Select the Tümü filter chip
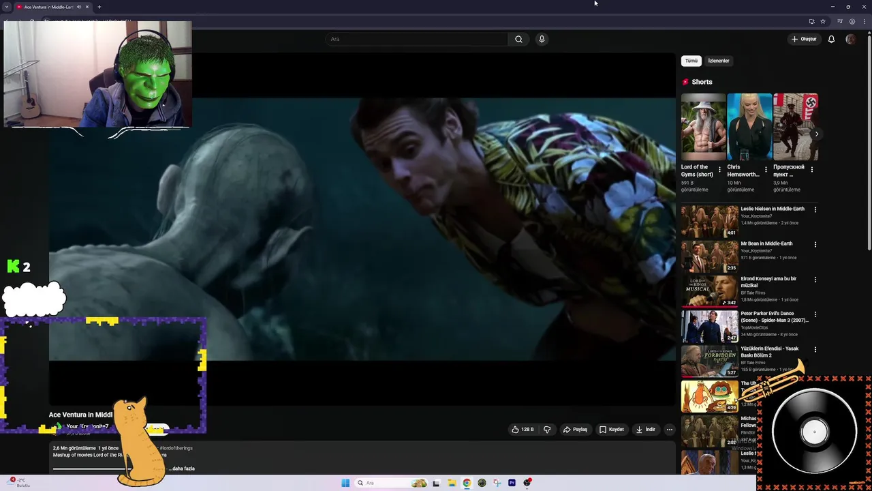The image size is (872, 491). click(691, 61)
